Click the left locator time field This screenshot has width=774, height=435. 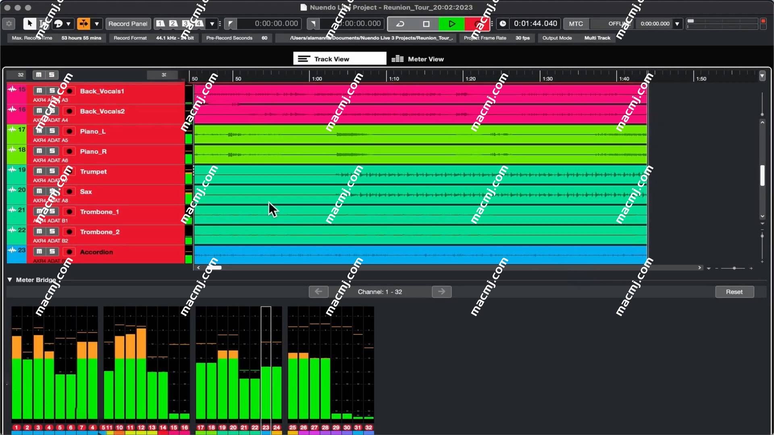click(x=269, y=24)
